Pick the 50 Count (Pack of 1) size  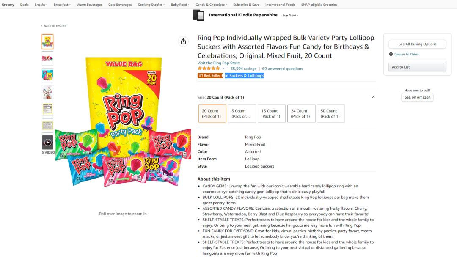coord(331,114)
